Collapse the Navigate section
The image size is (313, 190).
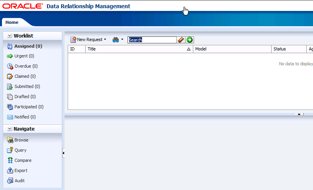9,129
